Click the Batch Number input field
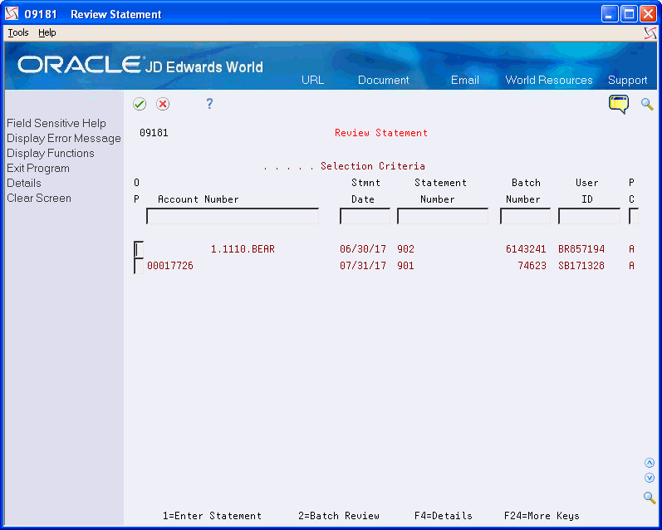662x530 pixels. [525, 216]
